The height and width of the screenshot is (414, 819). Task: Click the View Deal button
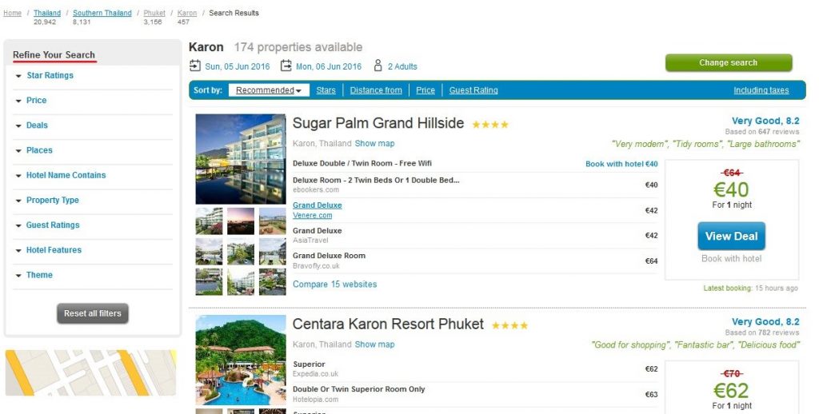731,237
